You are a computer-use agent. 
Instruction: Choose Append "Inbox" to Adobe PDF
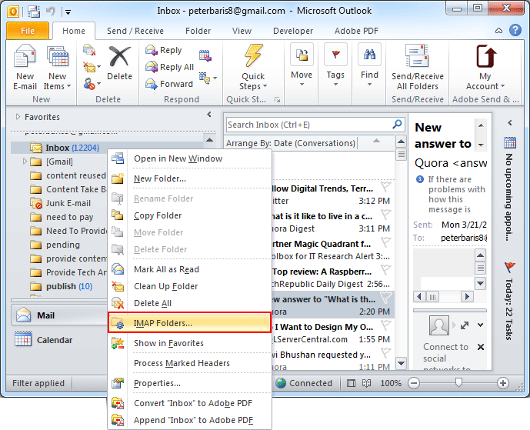190,420
